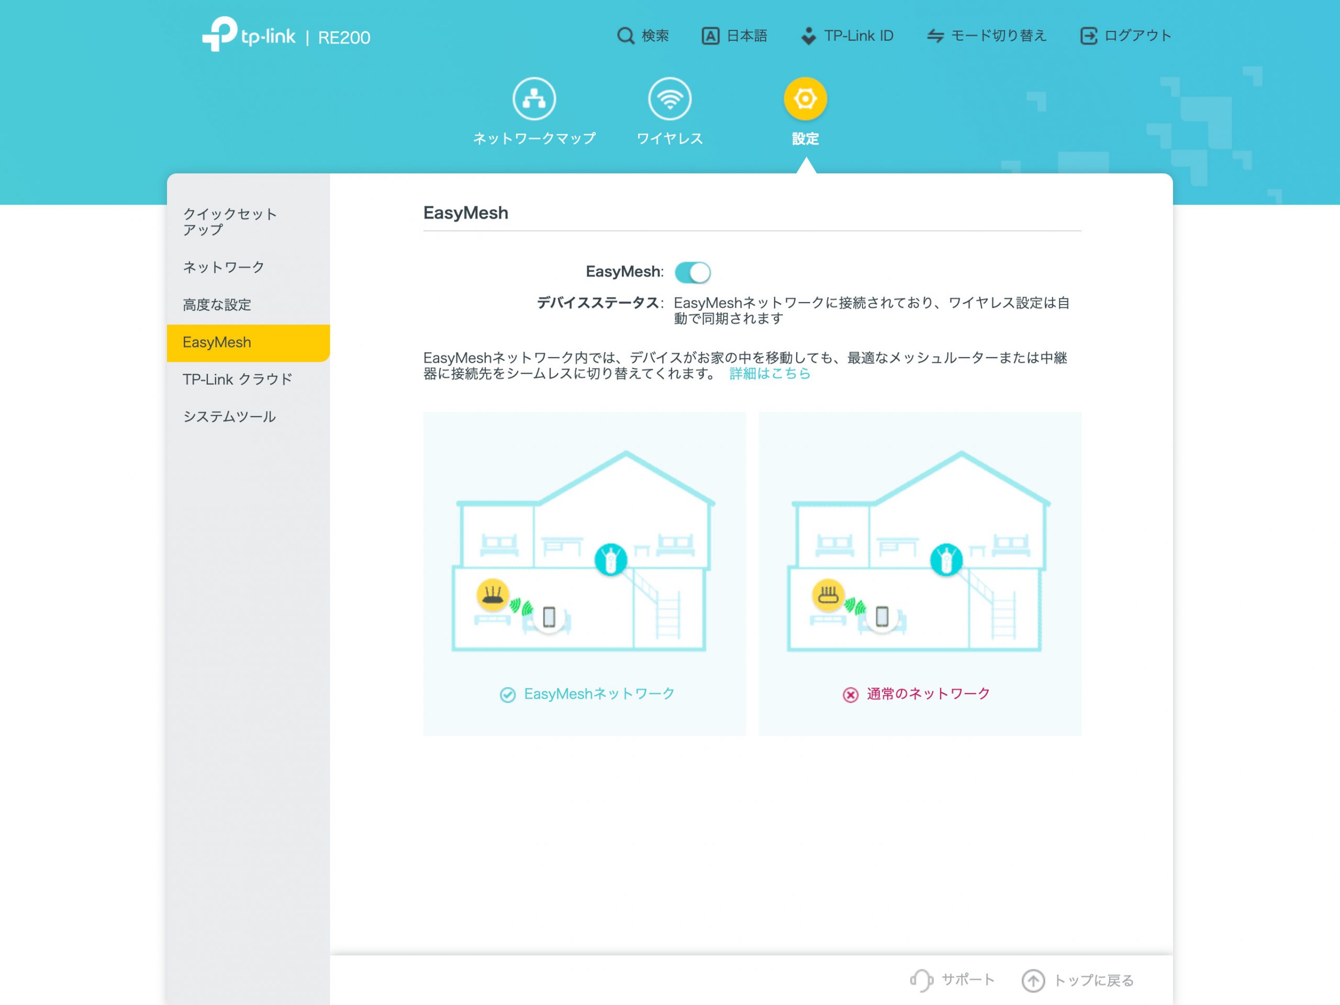Click teal extender icon in normal network illustration
This screenshot has width=1340, height=1005.
pos(946,560)
